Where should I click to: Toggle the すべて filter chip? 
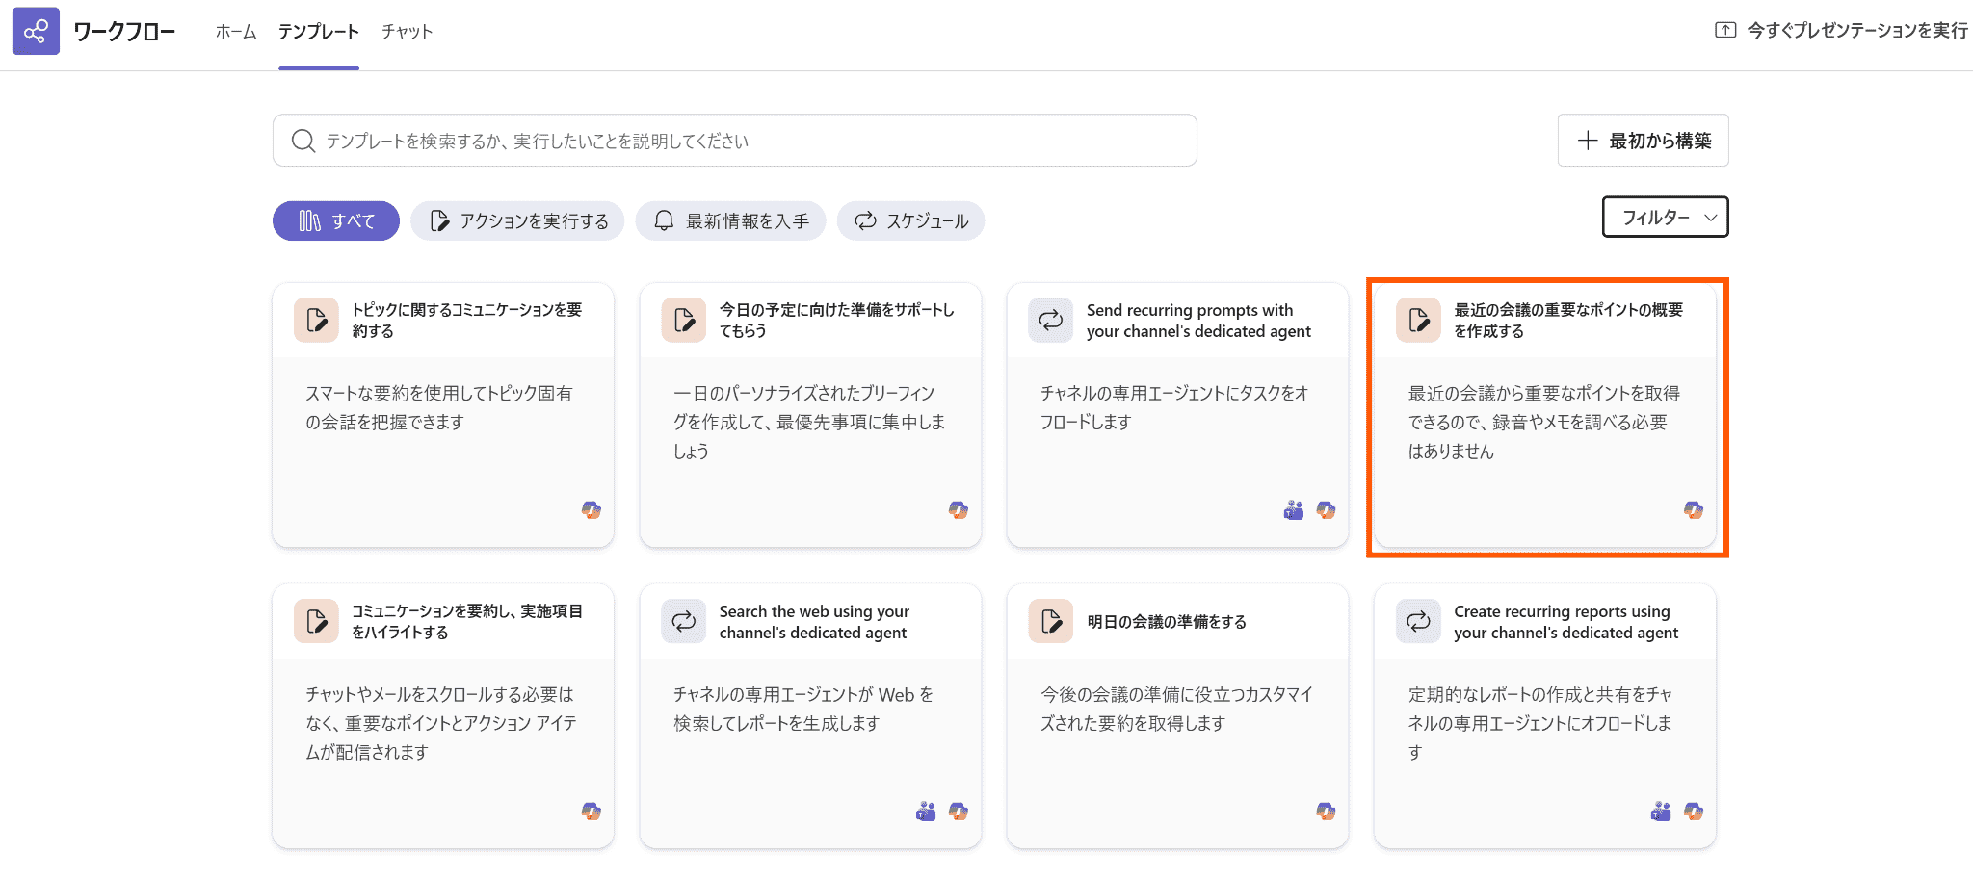pyautogui.click(x=335, y=220)
